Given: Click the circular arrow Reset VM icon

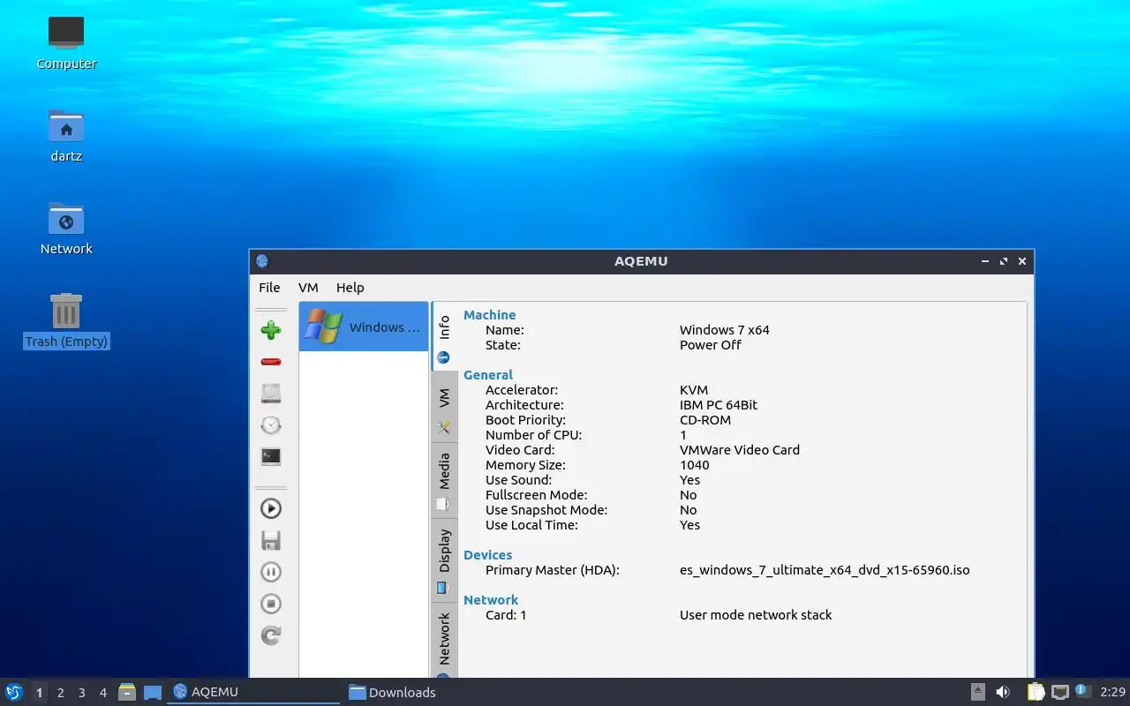Looking at the screenshot, I should tap(271, 635).
